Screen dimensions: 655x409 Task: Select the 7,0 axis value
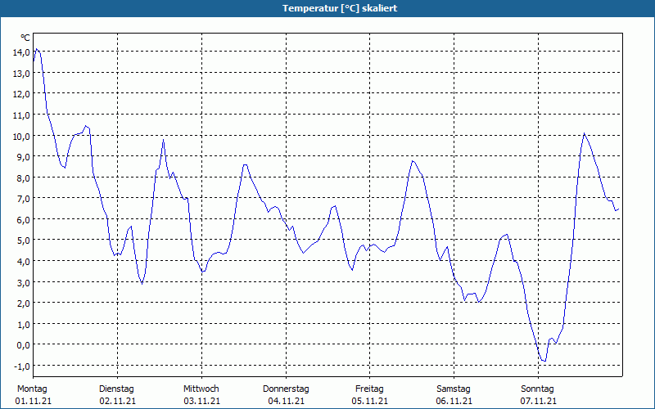[23, 199]
